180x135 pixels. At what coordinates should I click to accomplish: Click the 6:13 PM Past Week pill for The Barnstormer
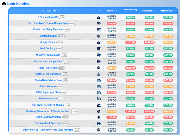(149, 99)
